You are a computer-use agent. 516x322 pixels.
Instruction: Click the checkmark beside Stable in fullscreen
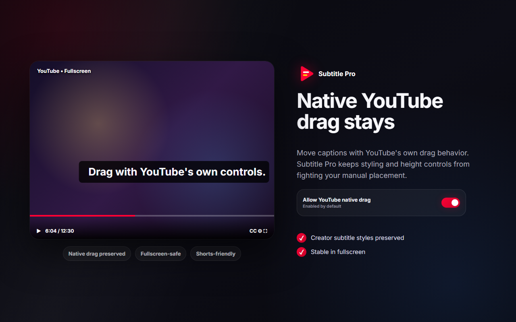(x=302, y=252)
